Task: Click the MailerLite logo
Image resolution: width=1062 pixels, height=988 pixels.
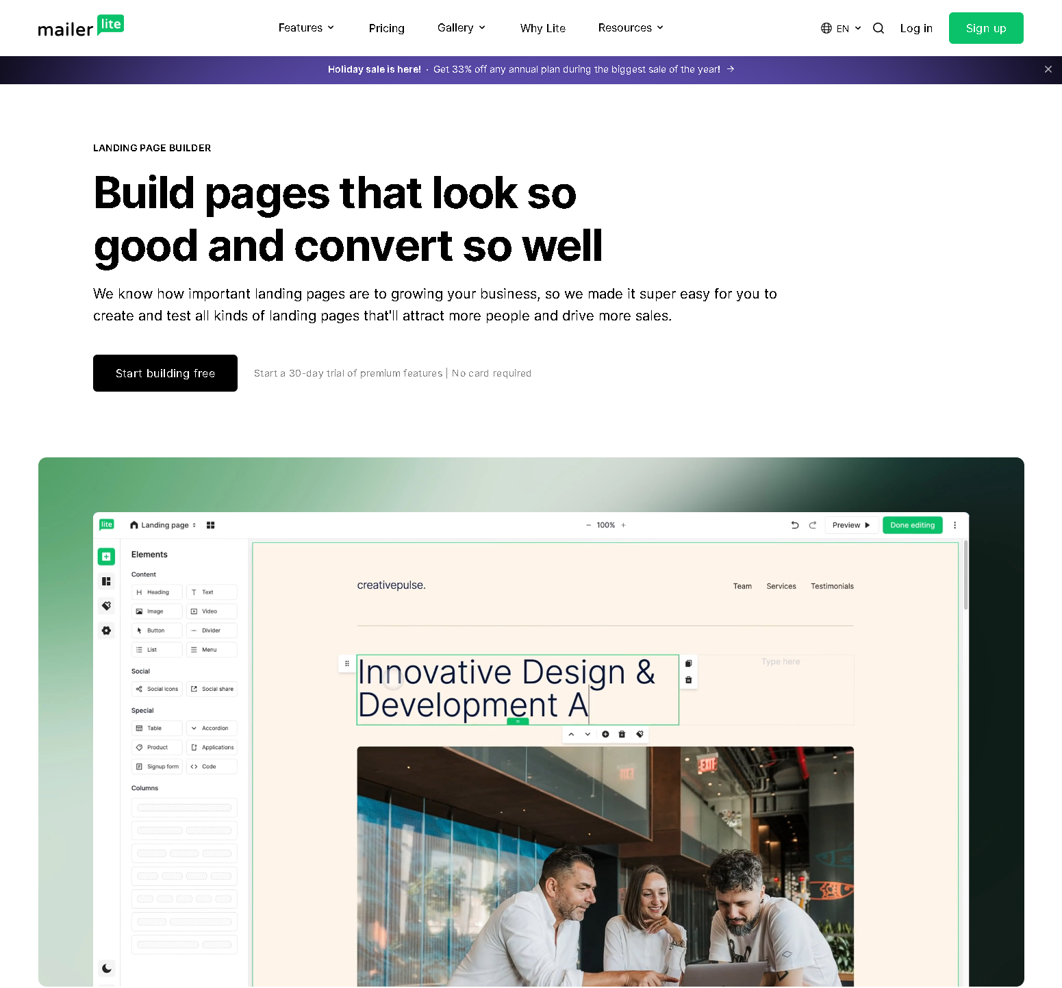Action: point(81,27)
